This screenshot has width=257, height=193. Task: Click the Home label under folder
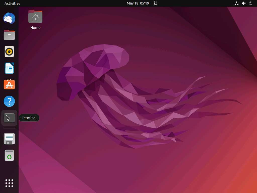[x=35, y=28]
